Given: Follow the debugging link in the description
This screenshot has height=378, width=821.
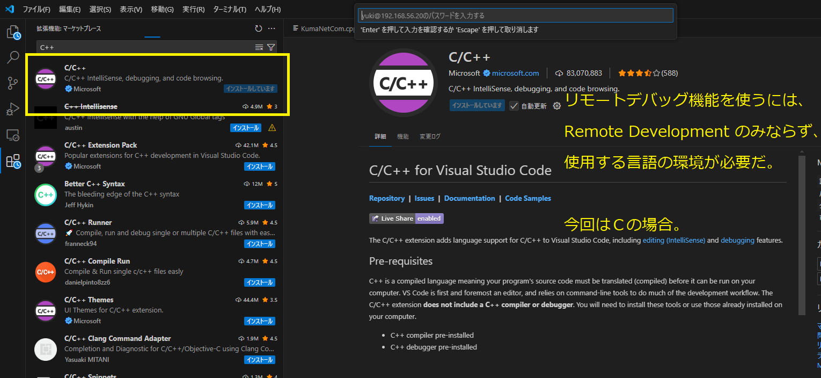Looking at the screenshot, I should pyautogui.click(x=737, y=240).
